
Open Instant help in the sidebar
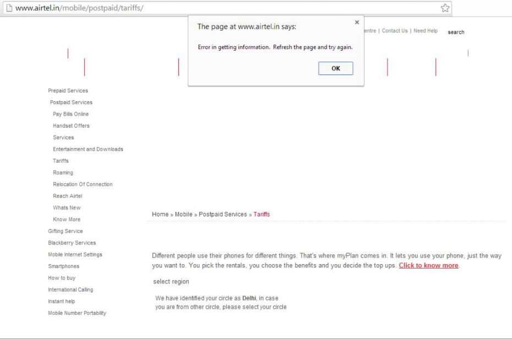coord(62,302)
